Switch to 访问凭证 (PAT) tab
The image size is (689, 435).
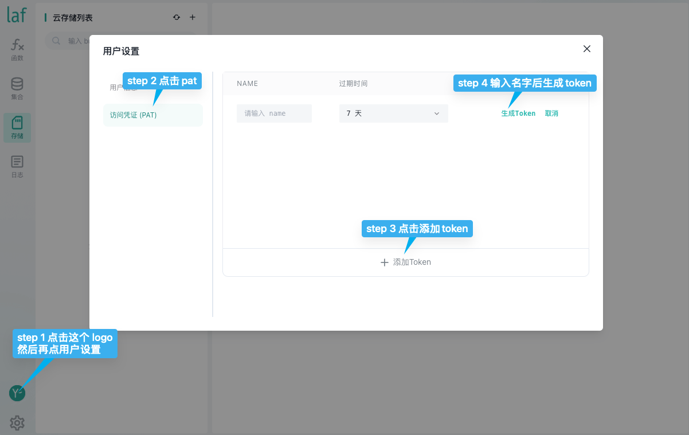[134, 115]
